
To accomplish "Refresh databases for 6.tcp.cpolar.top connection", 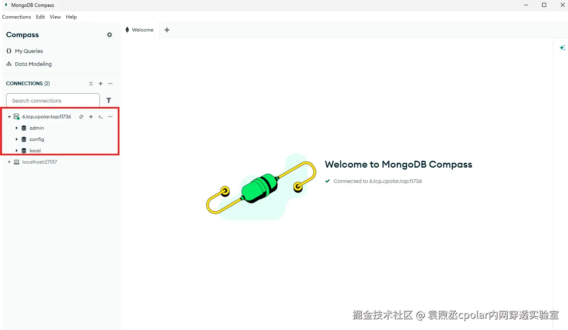I will coord(81,117).
